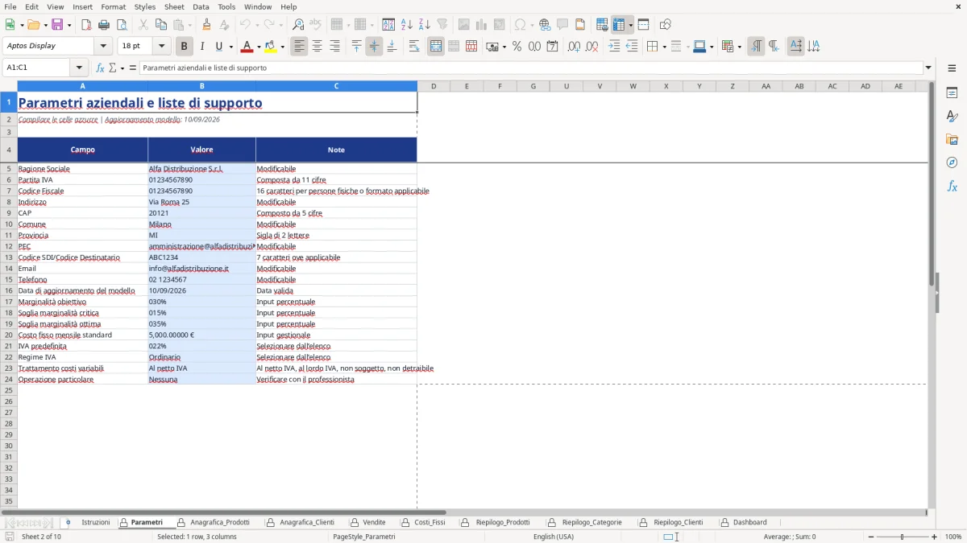
Task: Open the Format menu
Action: pyautogui.click(x=113, y=6)
